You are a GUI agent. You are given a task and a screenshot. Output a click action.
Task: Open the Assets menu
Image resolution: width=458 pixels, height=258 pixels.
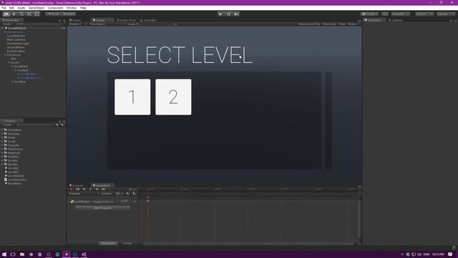pos(21,8)
